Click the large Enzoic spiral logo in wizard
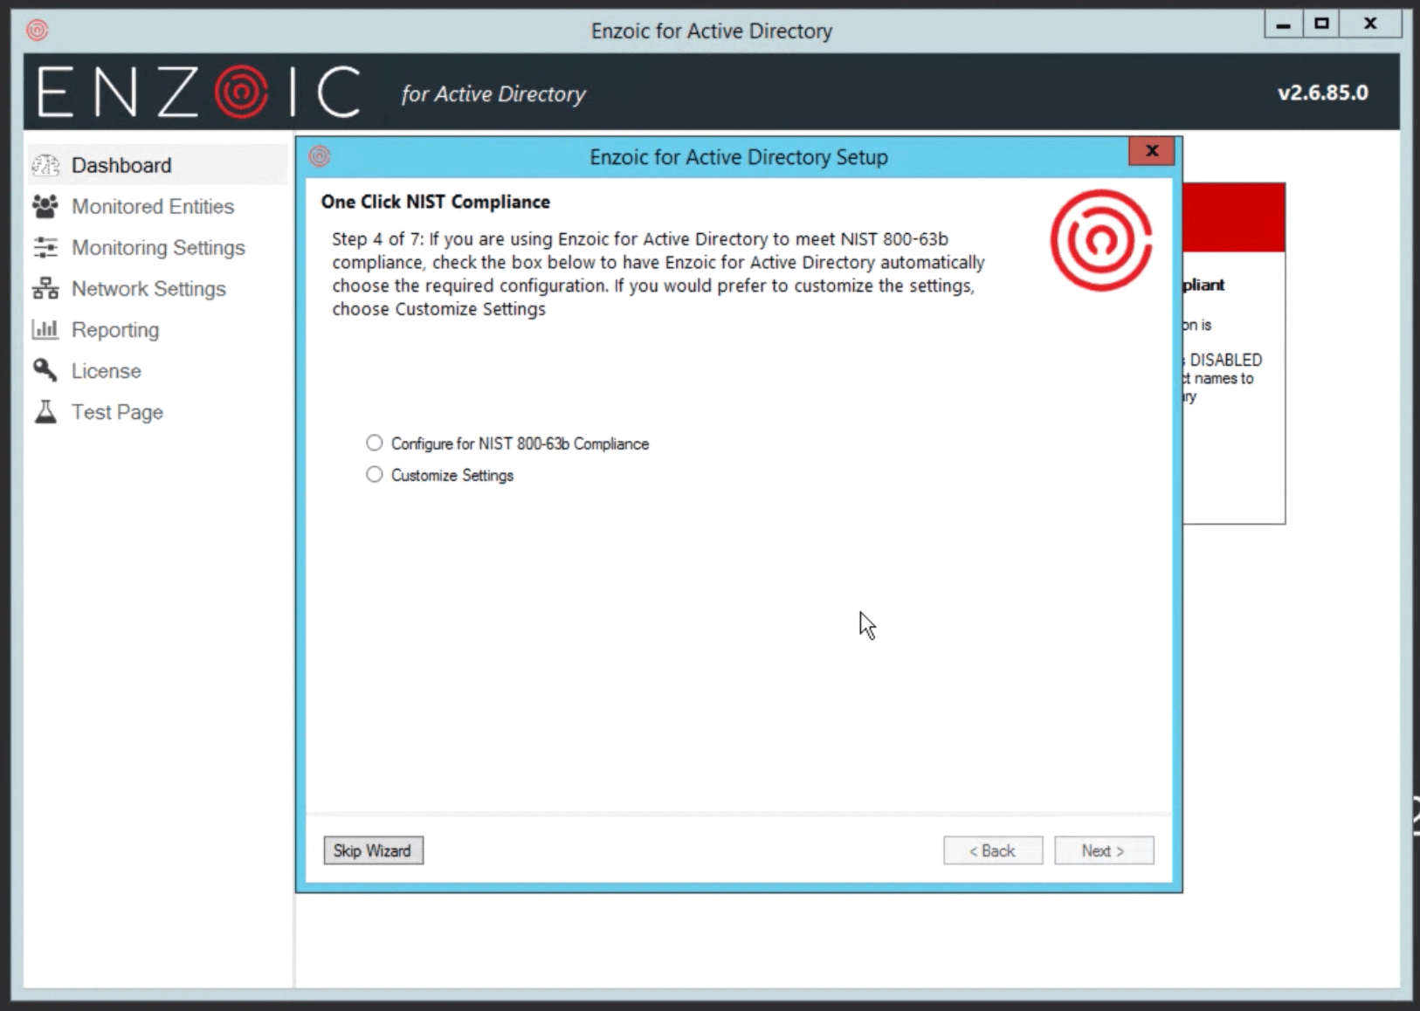This screenshot has height=1011, width=1420. 1100,240
